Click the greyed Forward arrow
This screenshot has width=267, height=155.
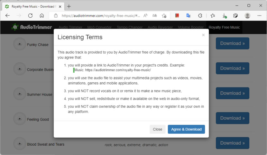(19, 16)
